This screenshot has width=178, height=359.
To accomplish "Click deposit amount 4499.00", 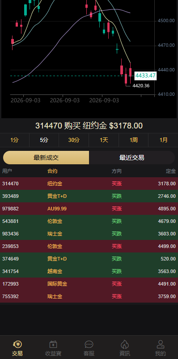I will point(167,246).
